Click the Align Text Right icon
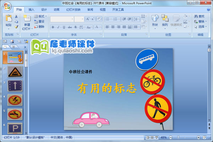Screen dimensions: 213x142 (x=119, y=27)
